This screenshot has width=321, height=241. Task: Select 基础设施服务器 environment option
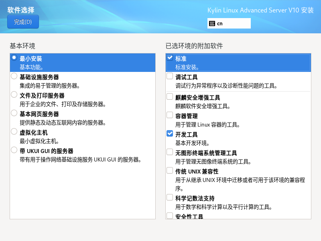pos(14,76)
